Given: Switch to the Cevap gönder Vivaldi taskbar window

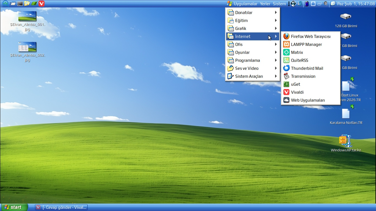Looking at the screenshot, I should 61,207.
